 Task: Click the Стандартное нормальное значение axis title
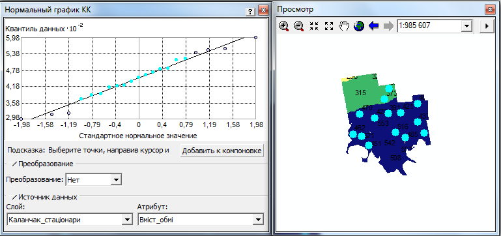pos(137,136)
